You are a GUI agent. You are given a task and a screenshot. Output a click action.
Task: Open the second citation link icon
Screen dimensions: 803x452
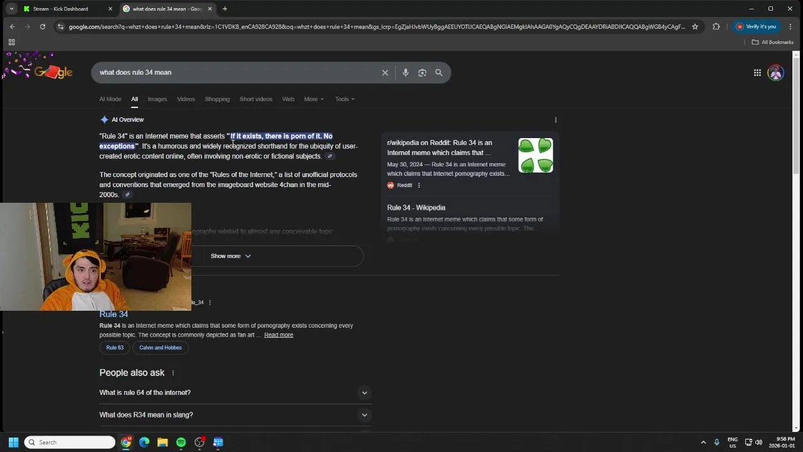127,195
